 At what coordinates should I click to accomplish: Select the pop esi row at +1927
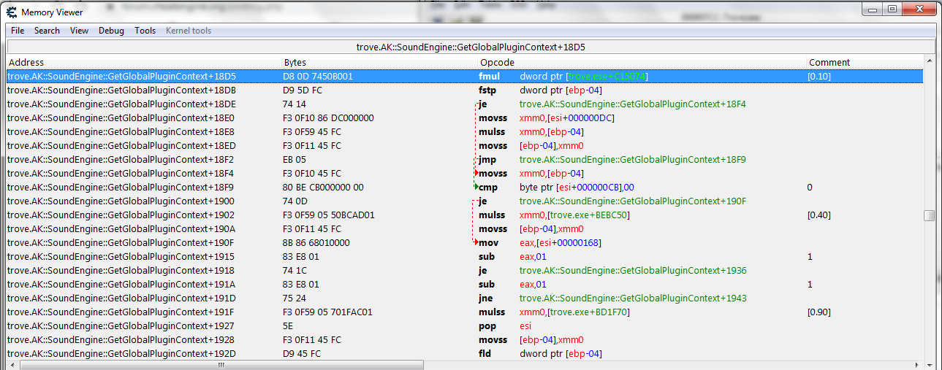point(464,325)
